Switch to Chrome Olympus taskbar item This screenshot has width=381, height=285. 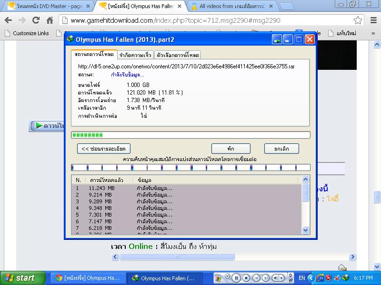(89, 278)
